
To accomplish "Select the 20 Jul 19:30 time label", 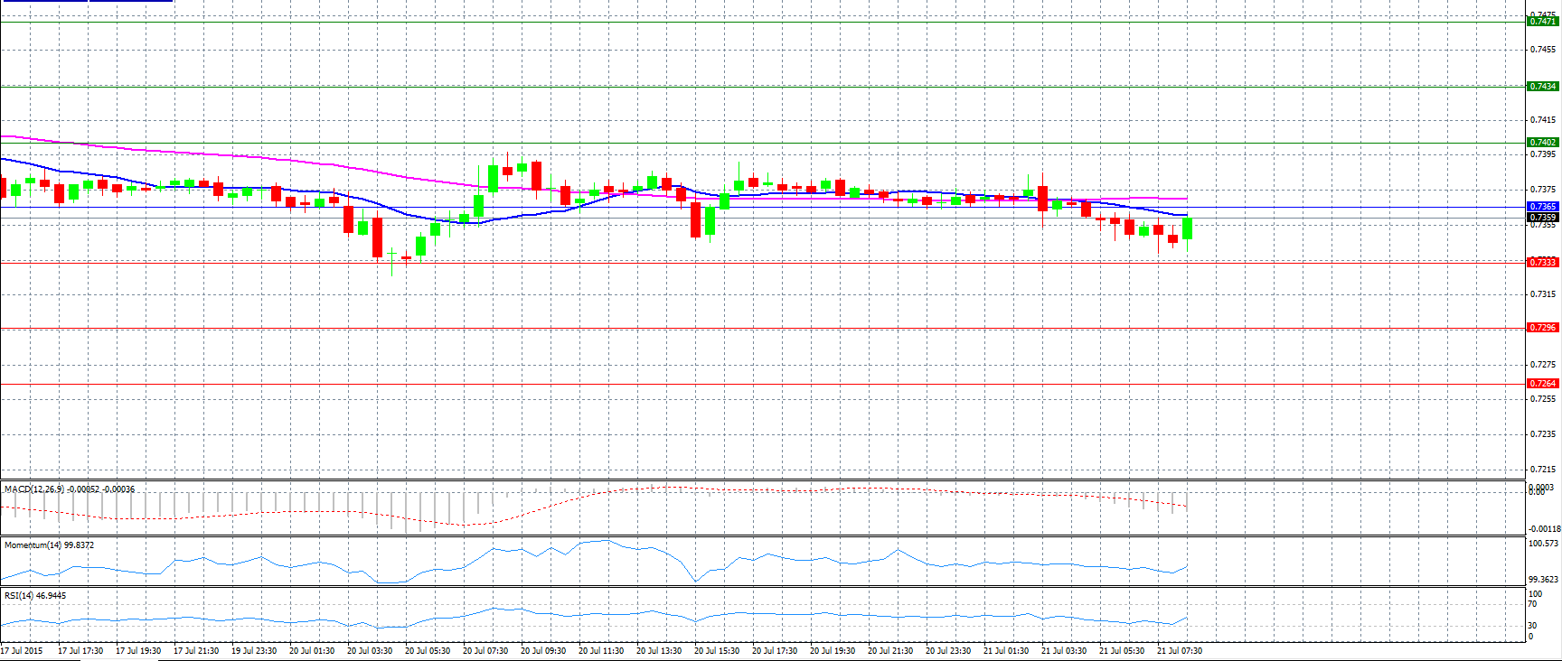I will pos(833,651).
